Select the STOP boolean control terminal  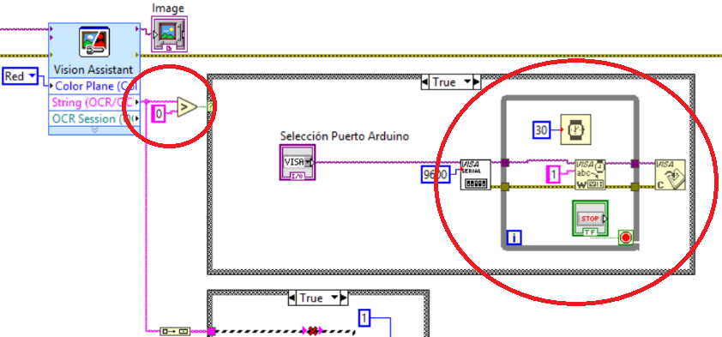[590, 218]
